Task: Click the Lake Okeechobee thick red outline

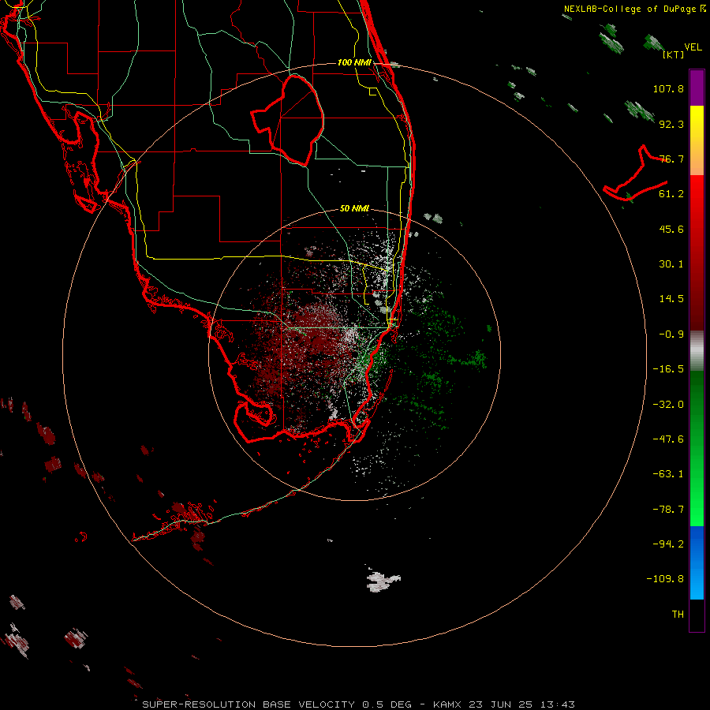Action: pos(288,120)
